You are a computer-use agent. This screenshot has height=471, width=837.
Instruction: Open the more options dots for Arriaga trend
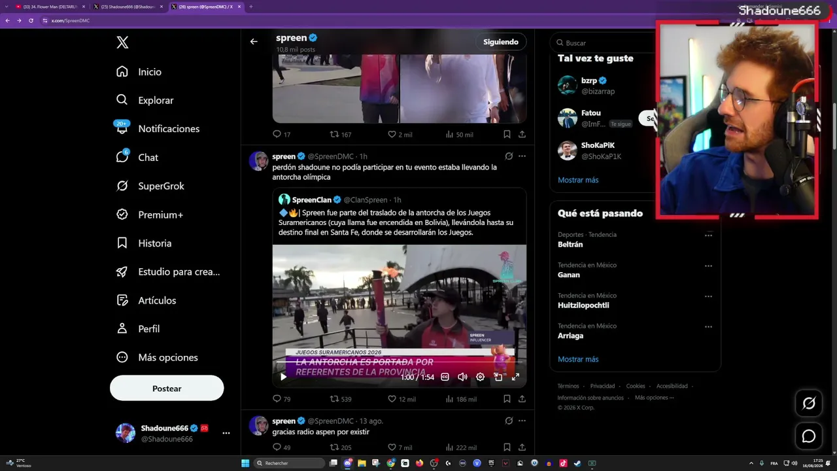(708, 327)
